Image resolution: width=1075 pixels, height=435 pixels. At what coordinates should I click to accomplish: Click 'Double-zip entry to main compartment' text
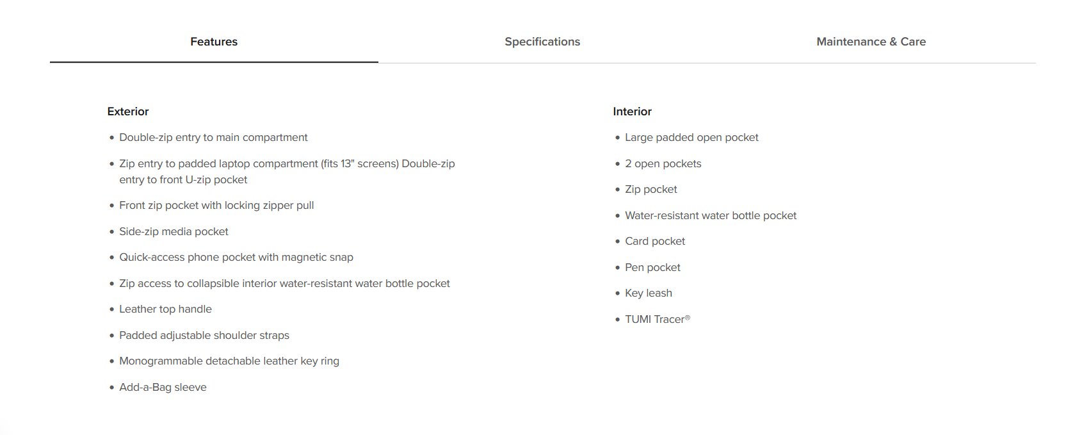(213, 138)
